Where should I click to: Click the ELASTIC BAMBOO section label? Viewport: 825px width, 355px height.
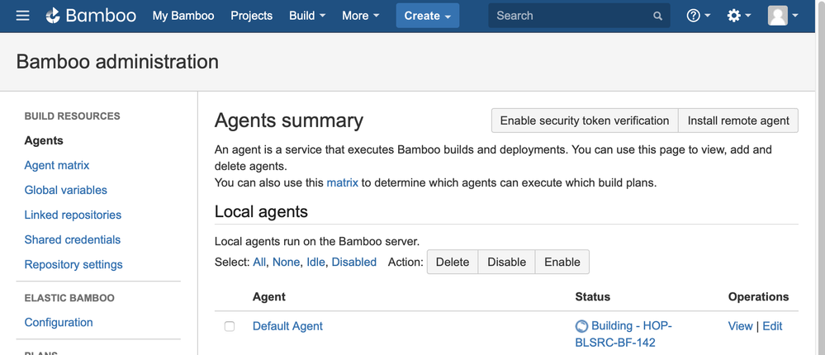coord(69,298)
